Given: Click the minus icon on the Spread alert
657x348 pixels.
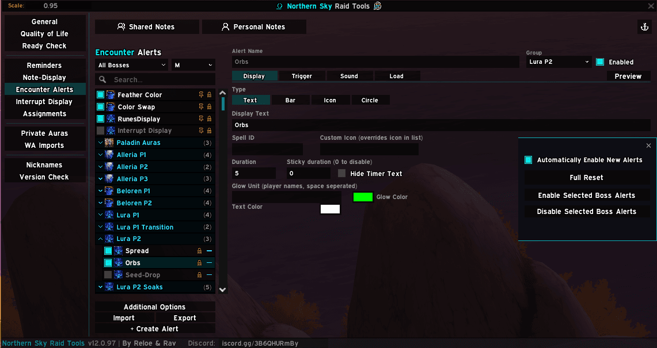Looking at the screenshot, I should point(209,251).
